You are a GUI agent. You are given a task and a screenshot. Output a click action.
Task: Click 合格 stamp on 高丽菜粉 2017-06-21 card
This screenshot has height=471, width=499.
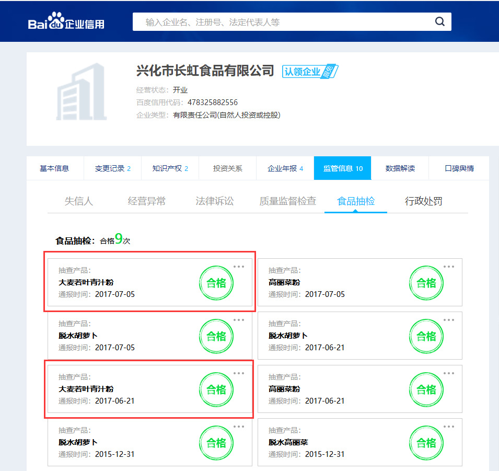pos(426,390)
